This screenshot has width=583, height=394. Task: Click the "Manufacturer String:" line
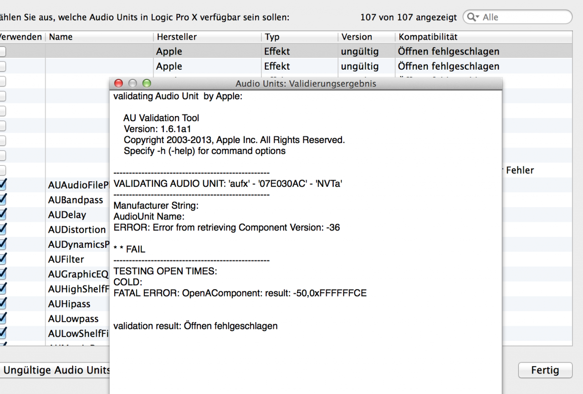click(x=156, y=205)
